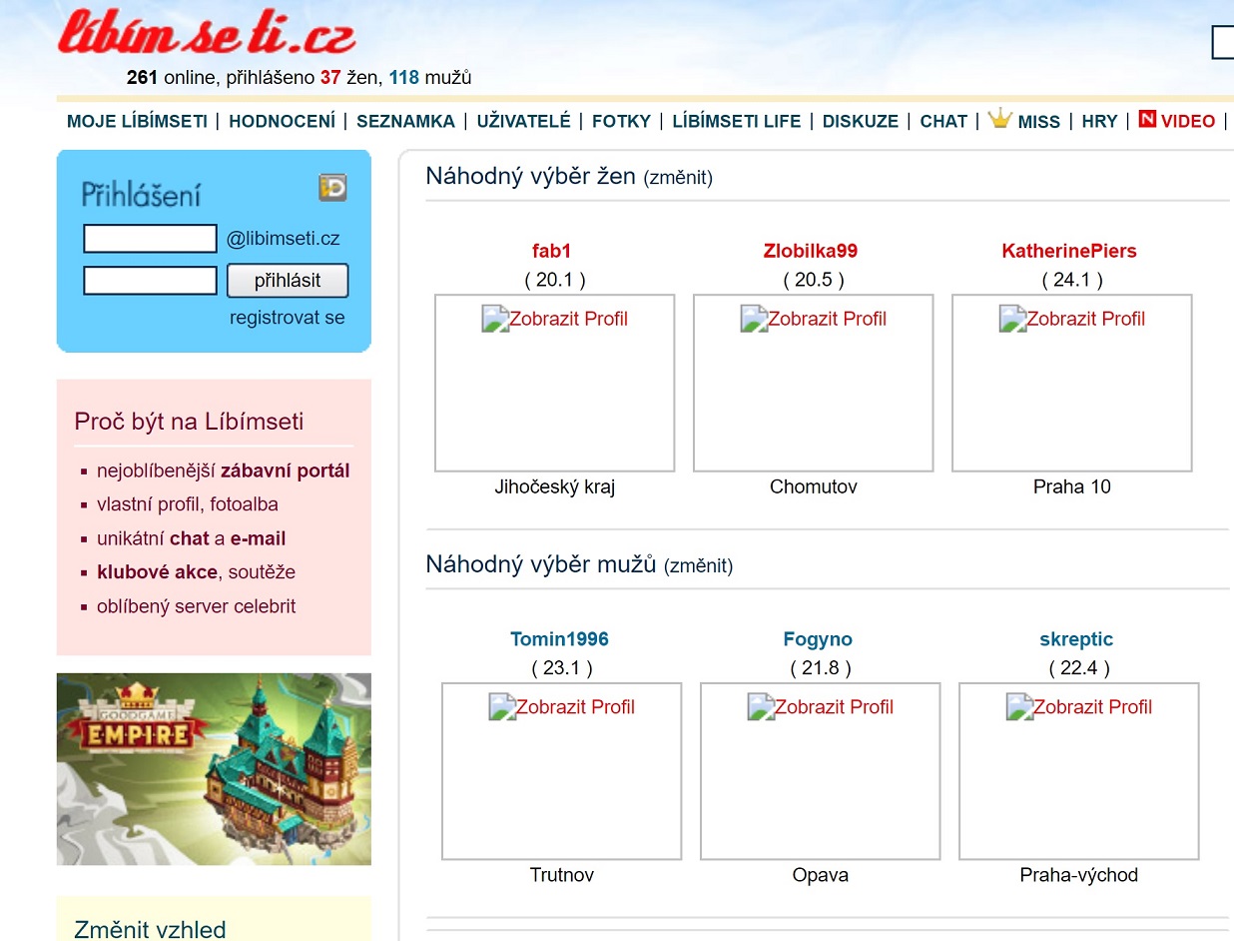Viewport: 1234px width, 941px height.
Task: Click the red N icon before VIDEO
Action: point(1147,119)
